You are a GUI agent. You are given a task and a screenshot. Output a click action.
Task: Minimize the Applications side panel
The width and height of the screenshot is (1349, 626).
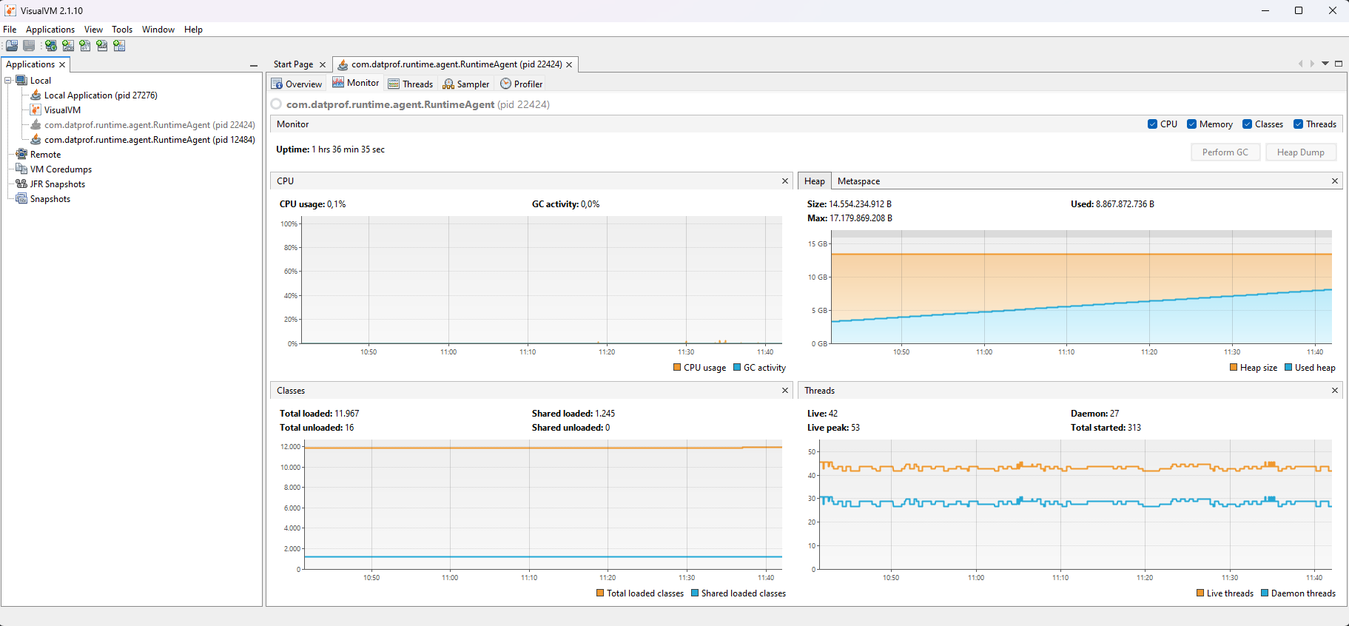click(x=254, y=65)
